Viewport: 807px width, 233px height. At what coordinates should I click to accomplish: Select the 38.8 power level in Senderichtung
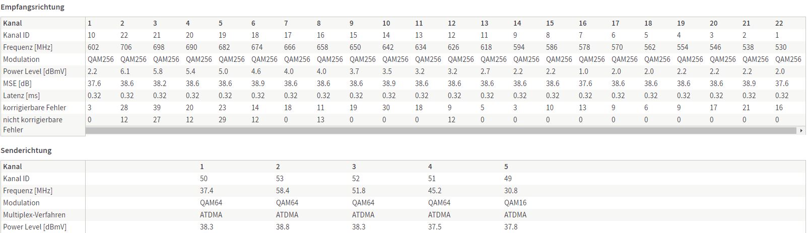pos(283,227)
